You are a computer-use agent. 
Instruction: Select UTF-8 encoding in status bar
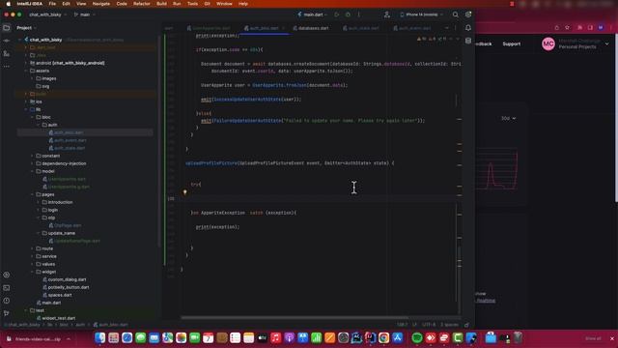[x=429, y=325]
